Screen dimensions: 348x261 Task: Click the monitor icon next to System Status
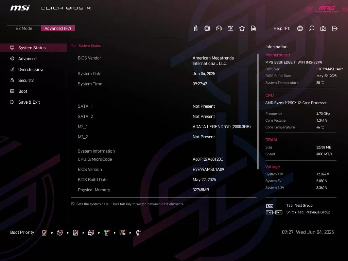(x=12, y=48)
